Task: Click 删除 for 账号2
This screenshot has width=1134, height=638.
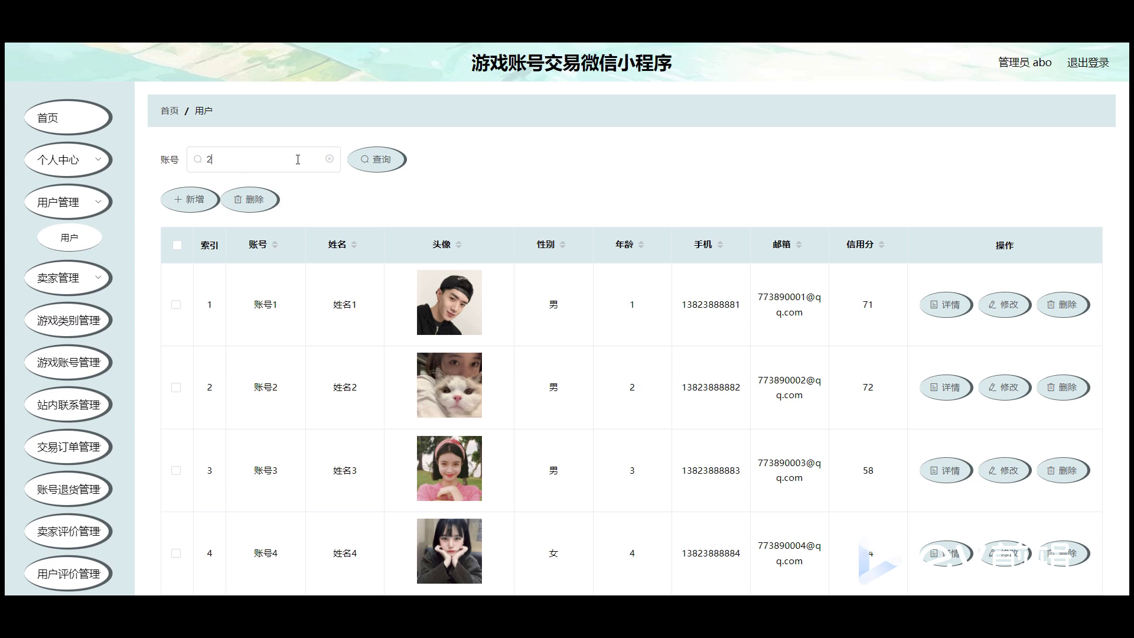Action: click(1063, 388)
